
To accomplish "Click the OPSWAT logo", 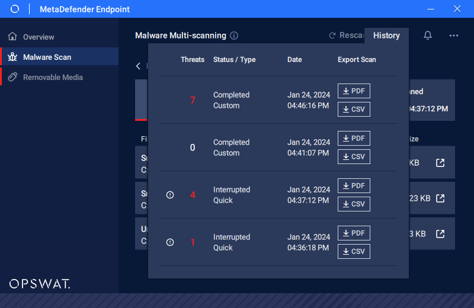I will [40, 284].
